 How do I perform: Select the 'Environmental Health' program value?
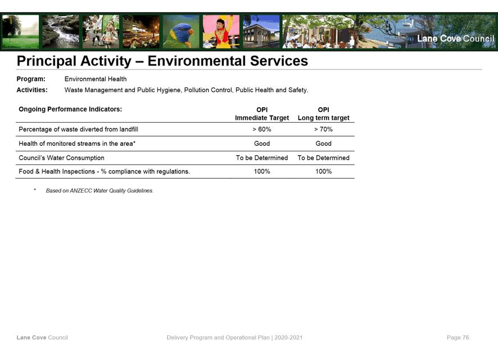click(96, 79)
